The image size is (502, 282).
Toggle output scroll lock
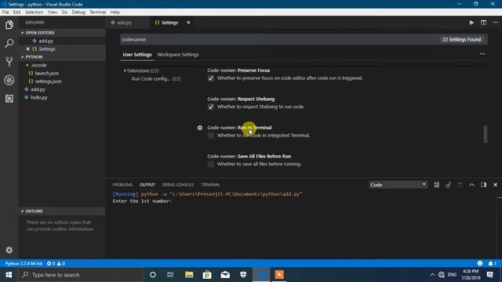pos(448,185)
